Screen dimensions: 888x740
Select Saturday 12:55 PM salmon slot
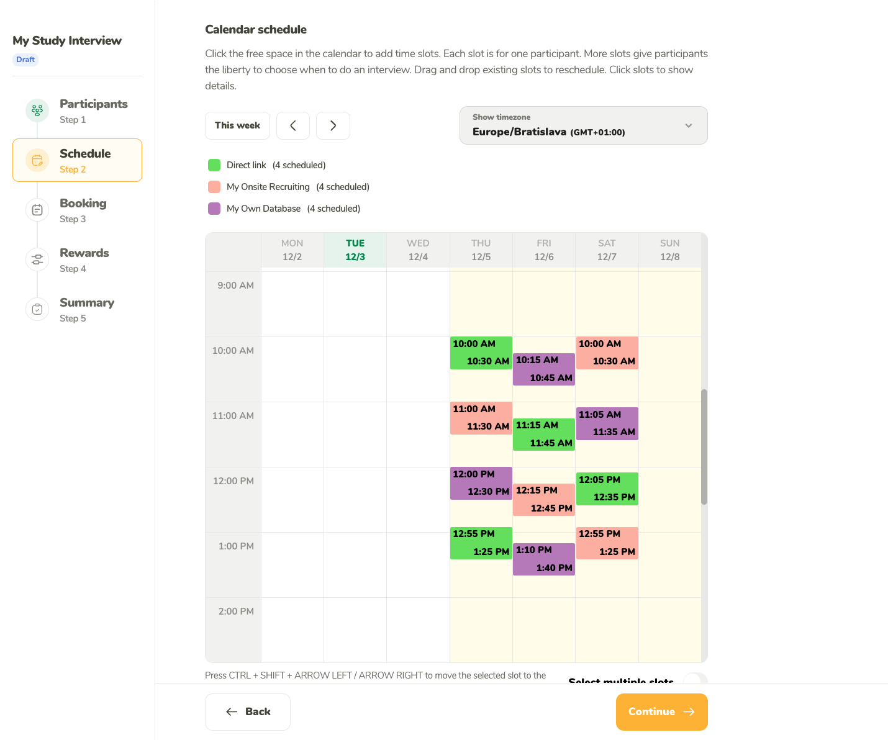tap(607, 543)
